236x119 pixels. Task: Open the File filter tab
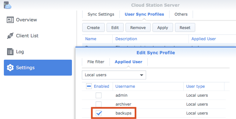click(x=96, y=62)
